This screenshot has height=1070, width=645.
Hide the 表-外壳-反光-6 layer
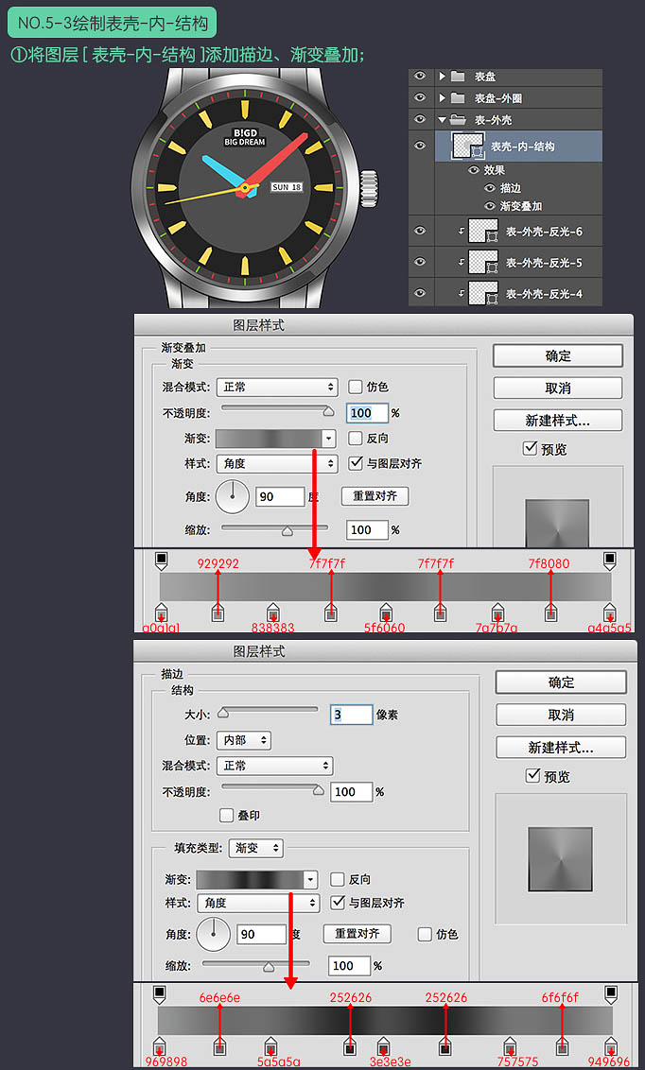click(420, 231)
